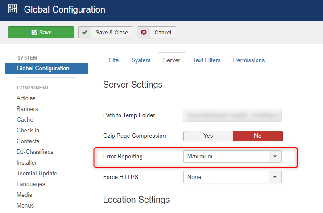Click the green Save button

[41, 33]
